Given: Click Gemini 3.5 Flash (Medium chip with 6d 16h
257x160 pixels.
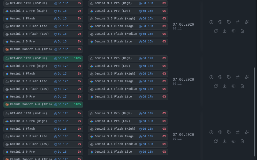Looking at the screenshot, I should pos(128,34).
